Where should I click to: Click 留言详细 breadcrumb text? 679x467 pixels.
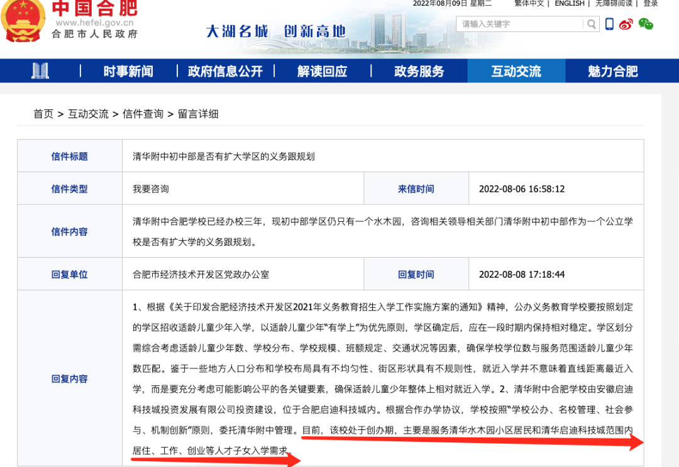click(198, 114)
